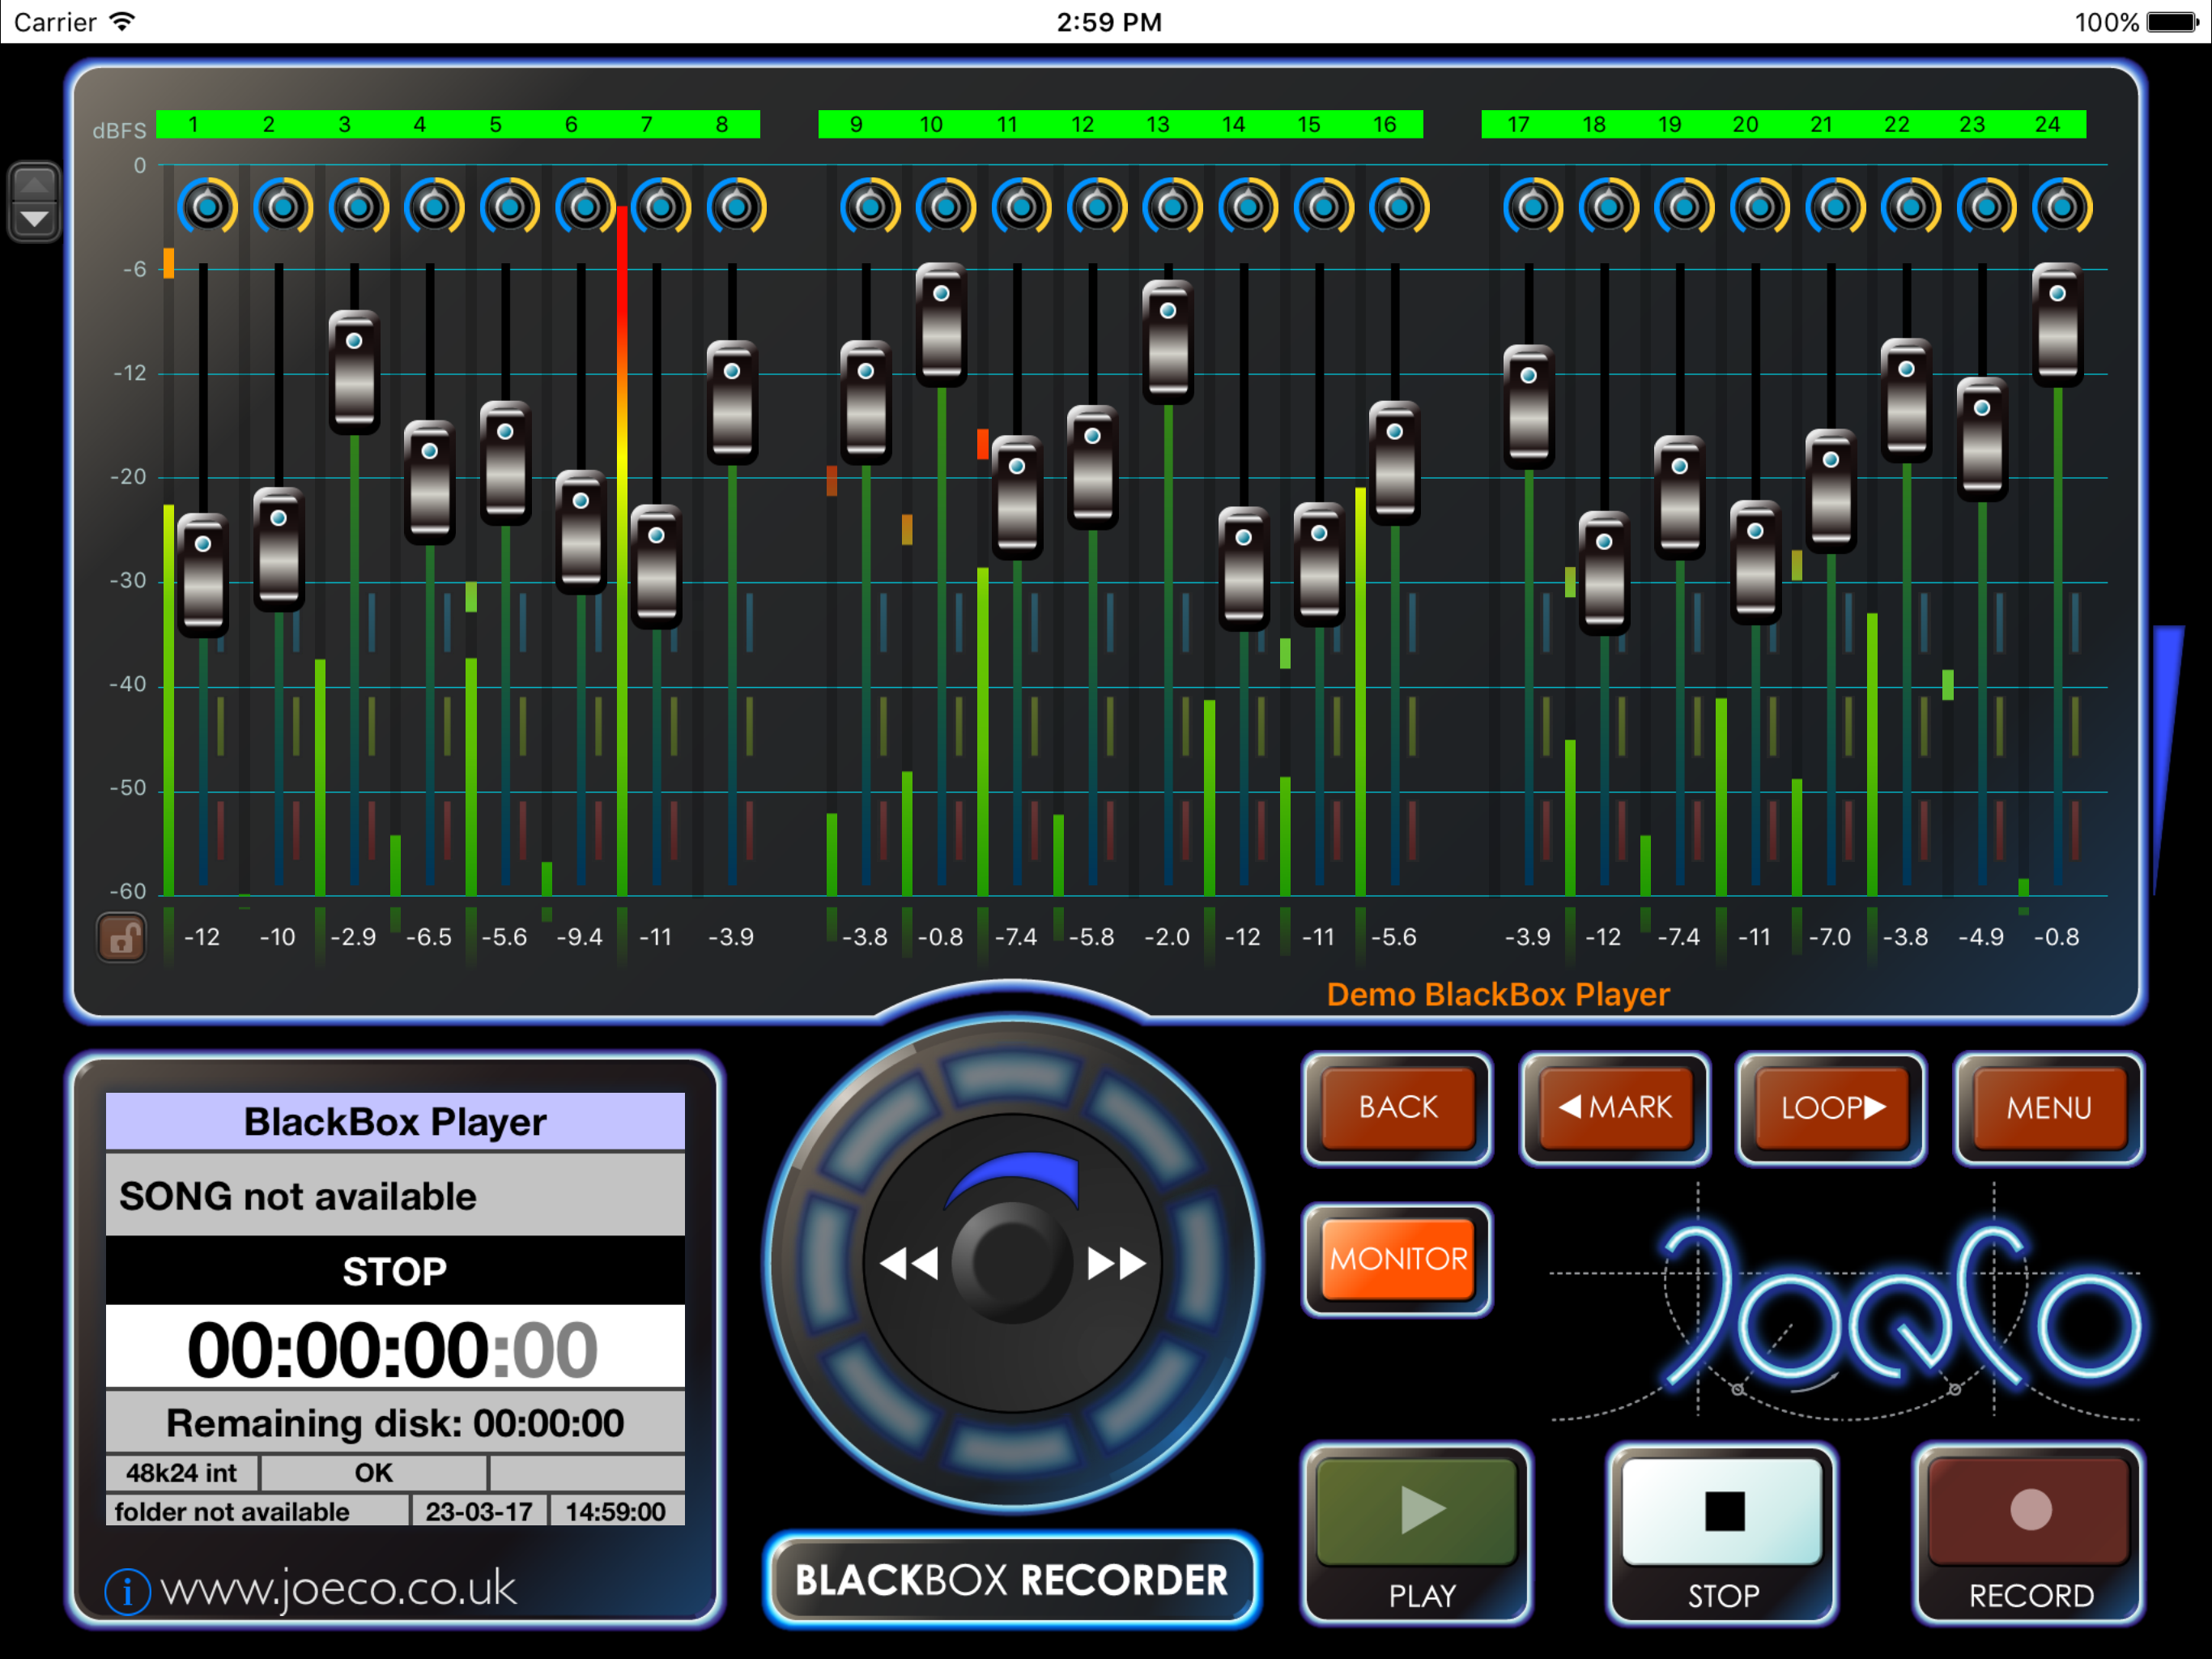This screenshot has height=1659, width=2212.
Task: Click the down arrow in the left stepper
Action: tap(35, 220)
